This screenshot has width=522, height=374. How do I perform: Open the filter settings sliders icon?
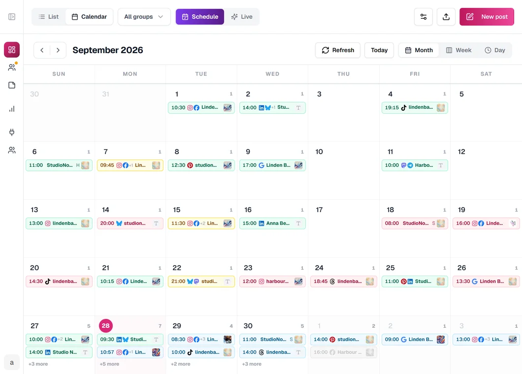point(424,17)
